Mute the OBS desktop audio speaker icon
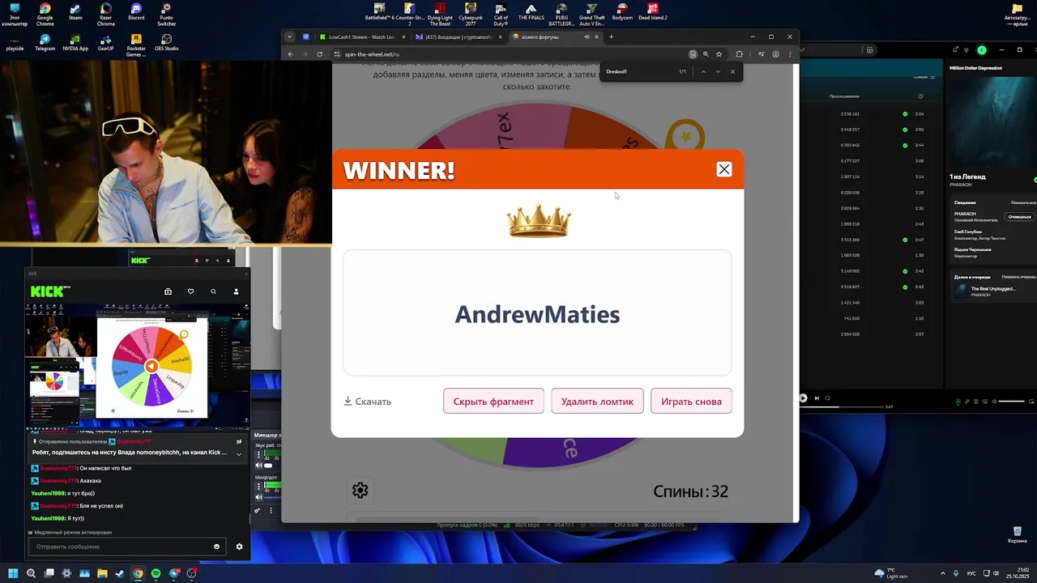The width and height of the screenshot is (1037, 583). coord(259,466)
